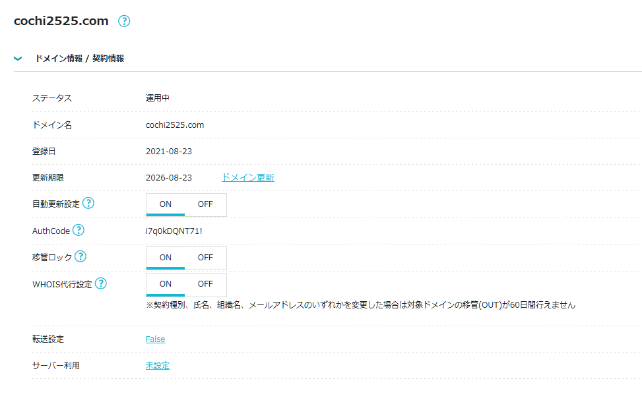The width and height of the screenshot is (642, 402).
Task: Select the AuthCode value i7q0kDQNT71!
Action: pos(174,231)
